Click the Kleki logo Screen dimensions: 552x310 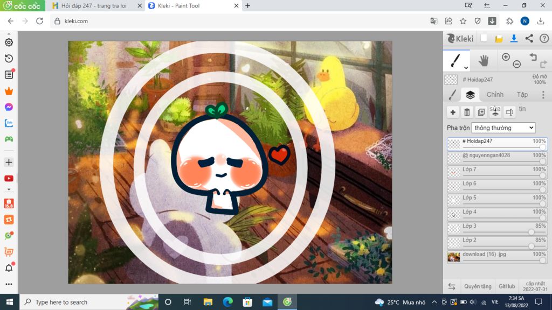(x=460, y=38)
